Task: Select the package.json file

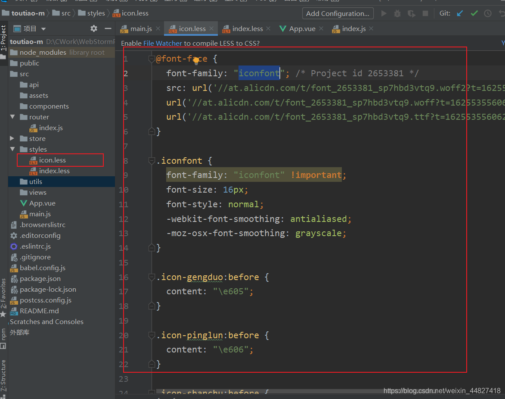Action: point(62,279)
